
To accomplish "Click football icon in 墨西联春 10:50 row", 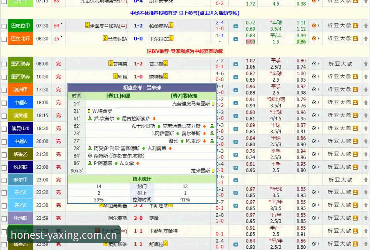I will click(314, 77).
